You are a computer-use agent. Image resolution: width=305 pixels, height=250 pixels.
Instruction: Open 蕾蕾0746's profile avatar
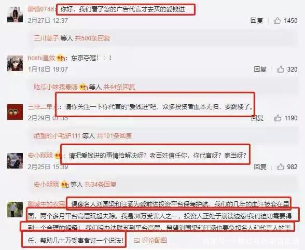(15, 15)
